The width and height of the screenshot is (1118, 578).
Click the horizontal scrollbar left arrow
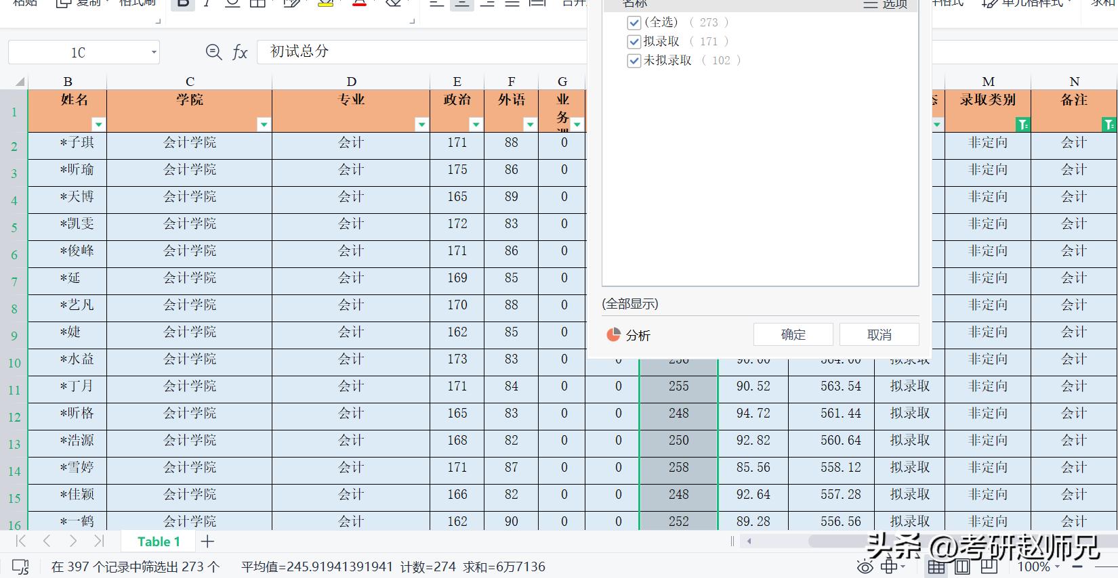pos(749,541)
